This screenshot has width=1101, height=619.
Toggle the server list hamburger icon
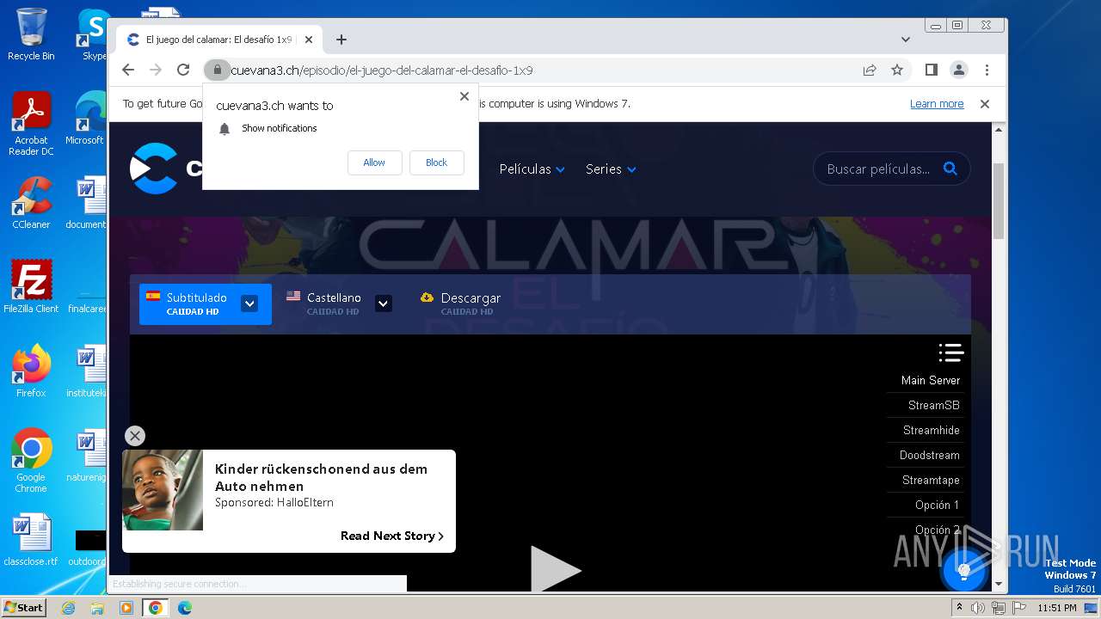950,352
